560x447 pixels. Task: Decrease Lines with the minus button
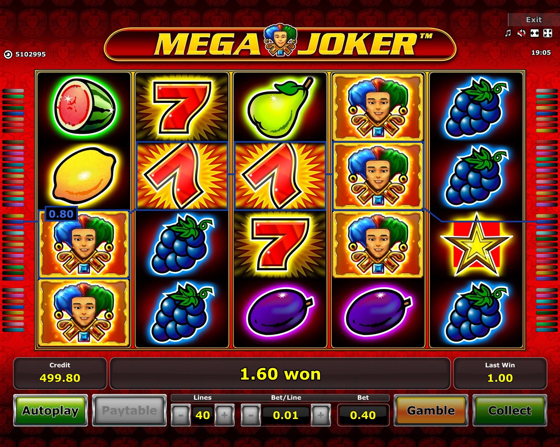tap(180, 415)
